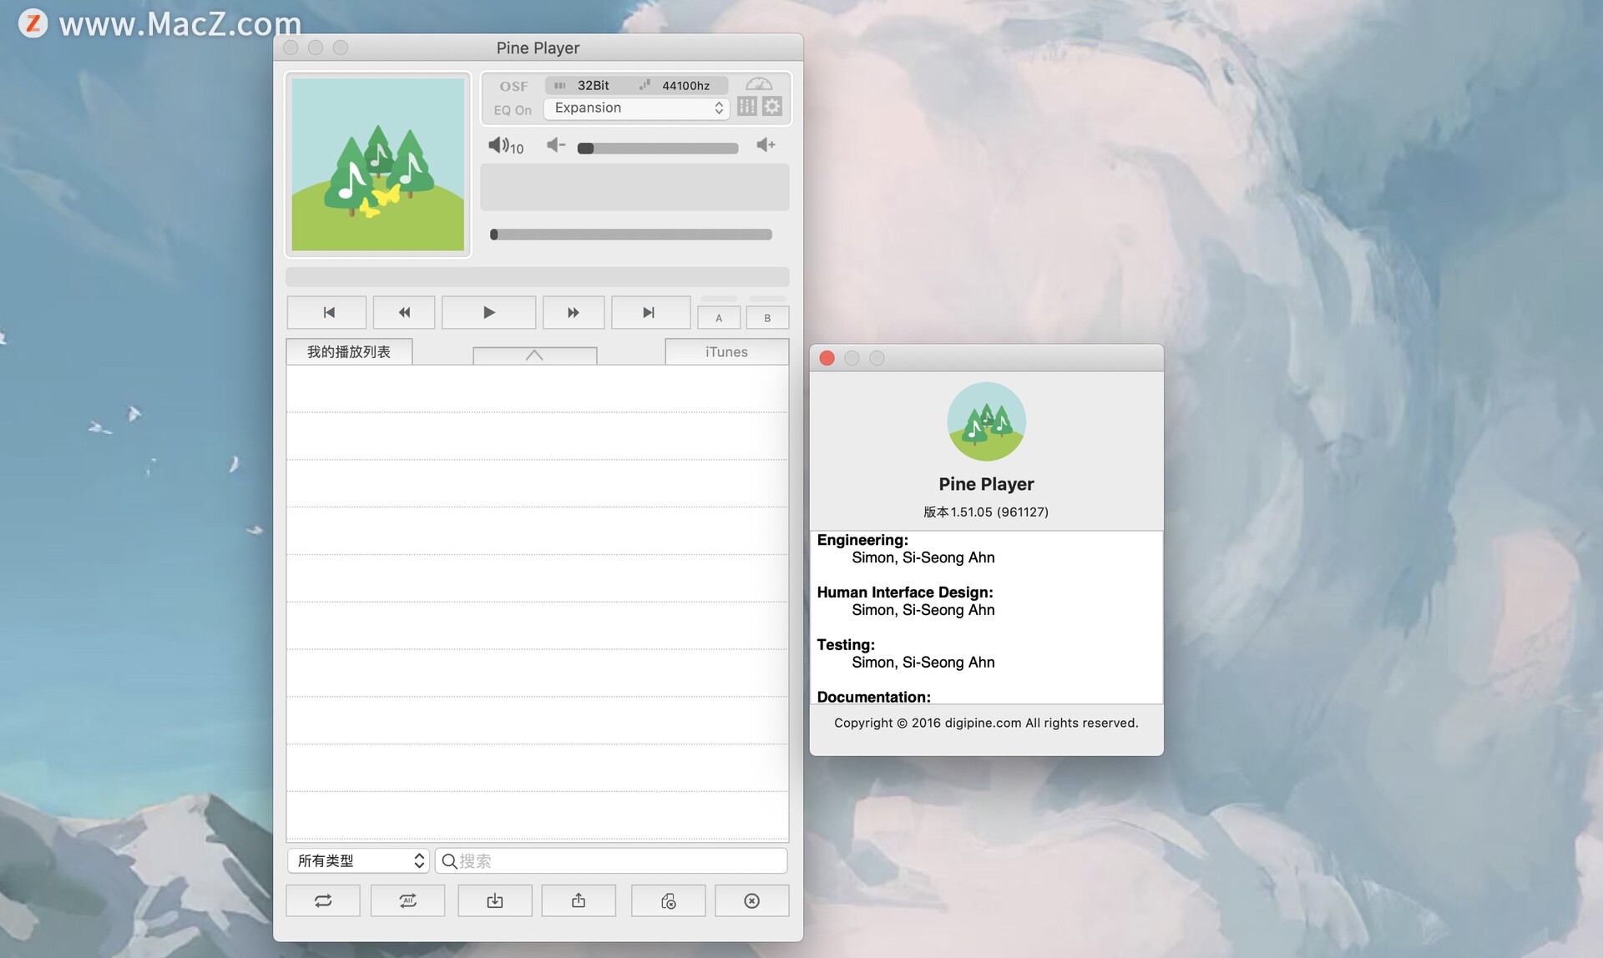Toggle the repeat all button
The image size is (1603, 958).
click(408, 900)
